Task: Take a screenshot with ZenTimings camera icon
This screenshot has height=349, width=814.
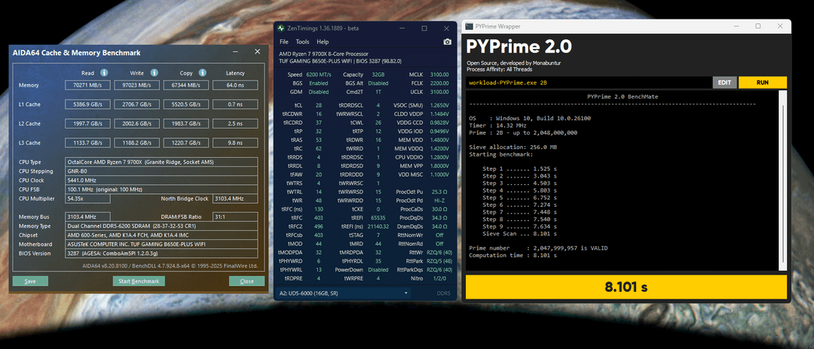Action: click(x=447, y=42)
